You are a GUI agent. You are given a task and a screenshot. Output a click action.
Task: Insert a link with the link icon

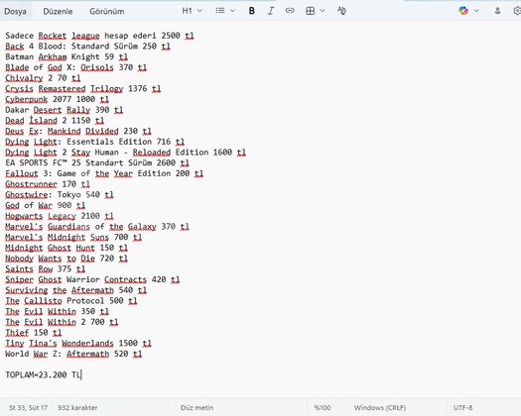coord(290,11)
